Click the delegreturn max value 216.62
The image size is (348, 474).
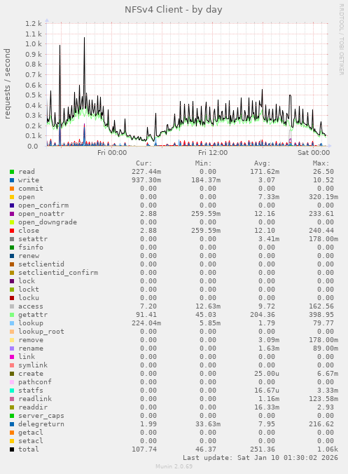click(x=321, y=424)
